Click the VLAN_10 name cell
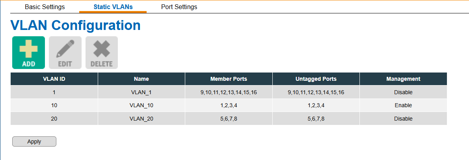 pos(141,105)
